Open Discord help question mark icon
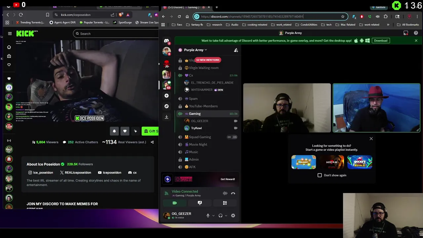This screenshot has width=423, height=238. pos(416,33)
